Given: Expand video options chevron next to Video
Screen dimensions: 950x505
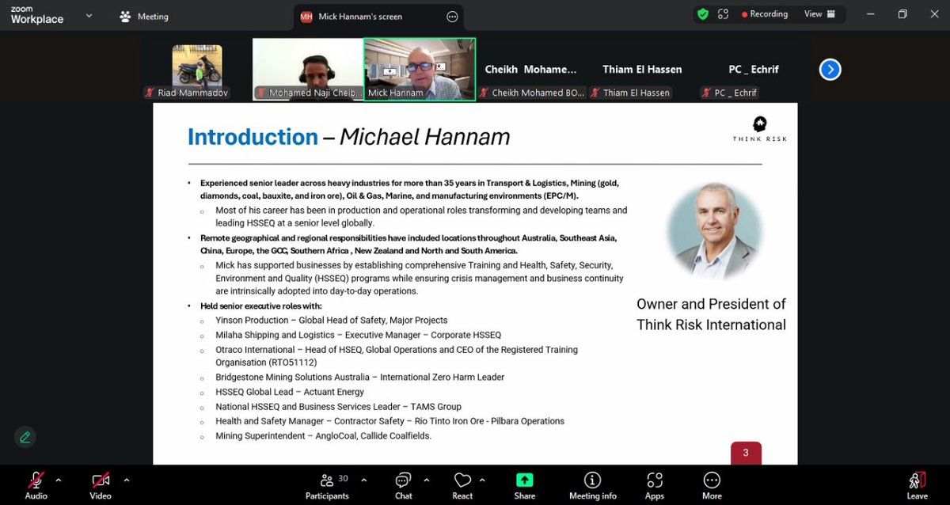Looking at the screenshot, I should [x=126, y=480].
